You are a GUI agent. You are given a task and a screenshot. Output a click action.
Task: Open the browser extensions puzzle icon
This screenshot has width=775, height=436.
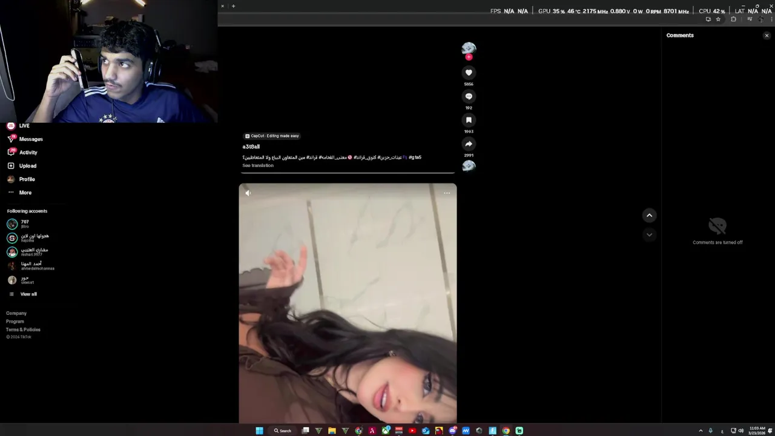[734, 19]
